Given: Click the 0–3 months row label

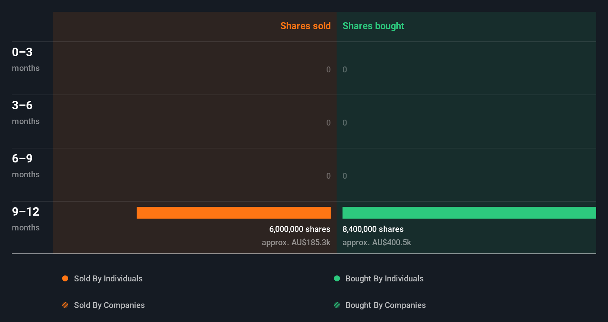Looking at the screenshot, I should [x=26, y=60].
